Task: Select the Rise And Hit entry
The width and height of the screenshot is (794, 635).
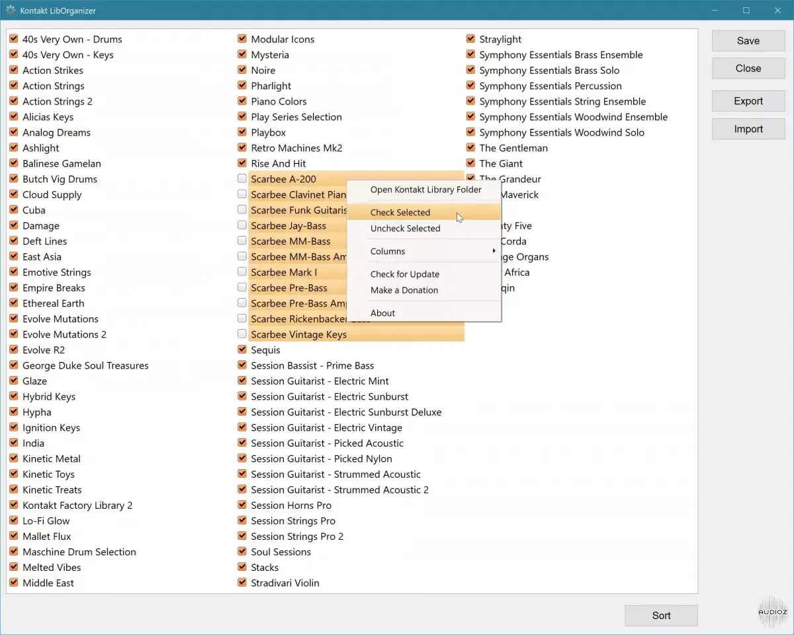Action: click(x=278, y=163)
